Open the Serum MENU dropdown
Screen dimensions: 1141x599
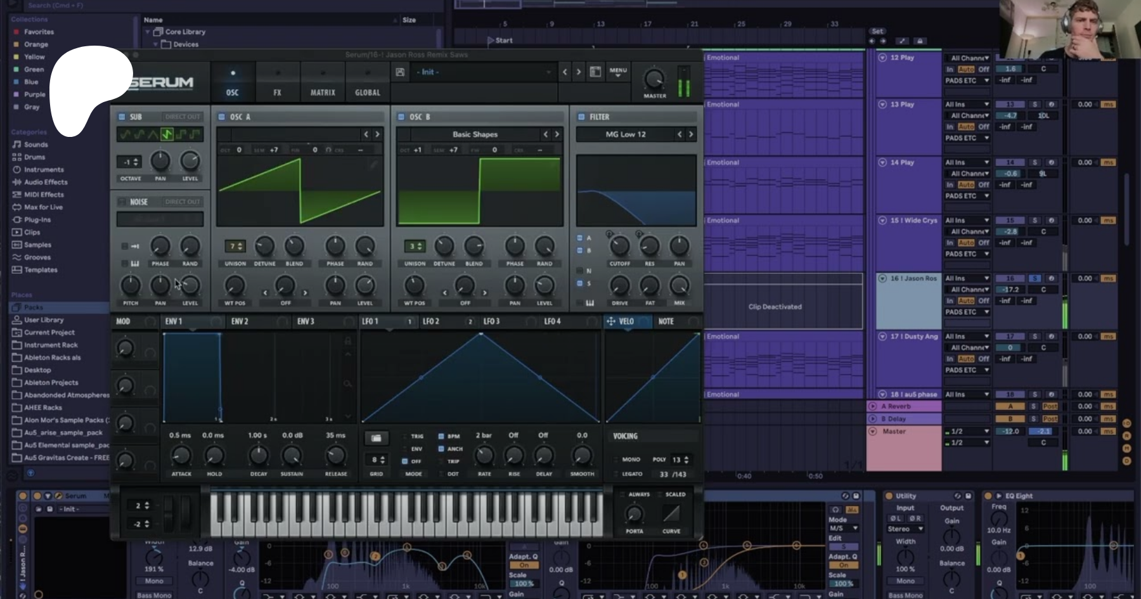click(x=618, y=72)
